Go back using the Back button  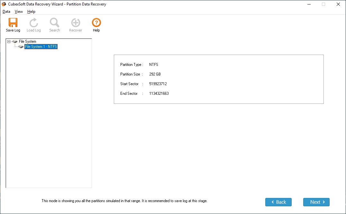tap(278, 202)
